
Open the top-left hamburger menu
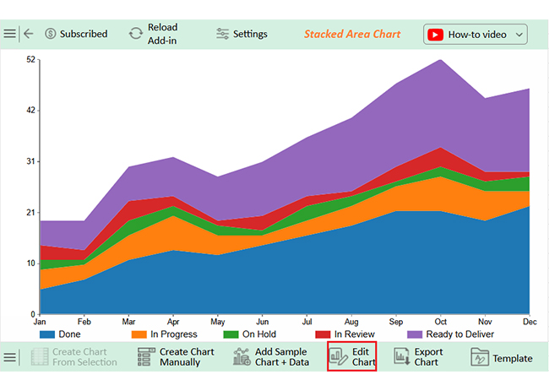click(x=9, y=34)
